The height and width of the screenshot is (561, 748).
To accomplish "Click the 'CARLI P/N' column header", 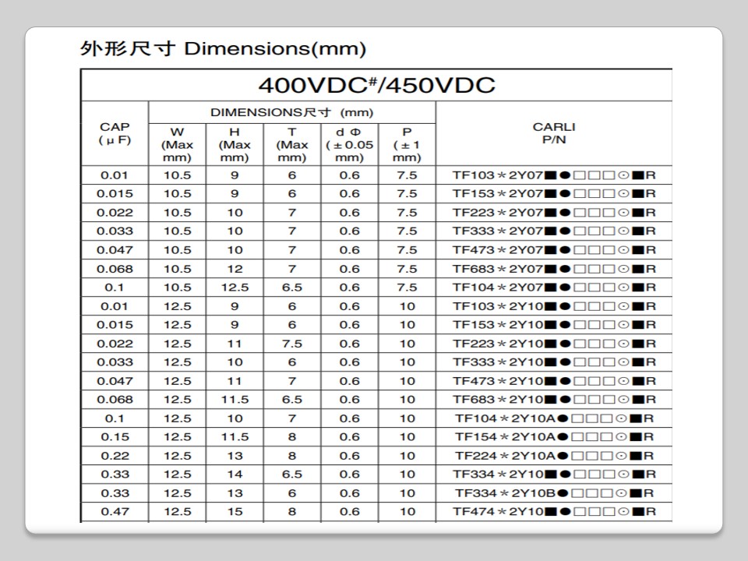I will click(554, 133).
